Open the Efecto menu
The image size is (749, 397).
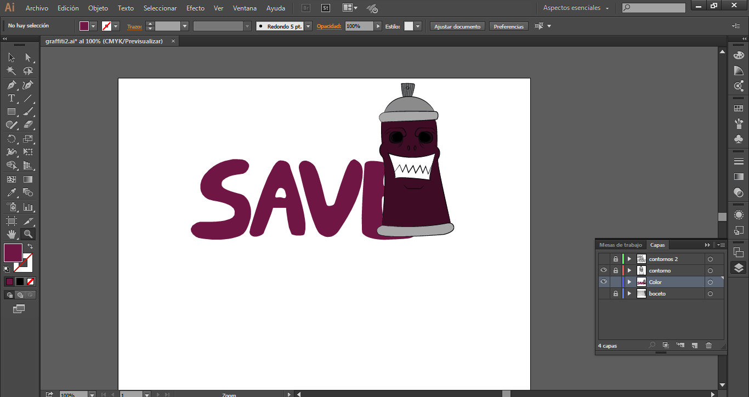pos(195,8)
